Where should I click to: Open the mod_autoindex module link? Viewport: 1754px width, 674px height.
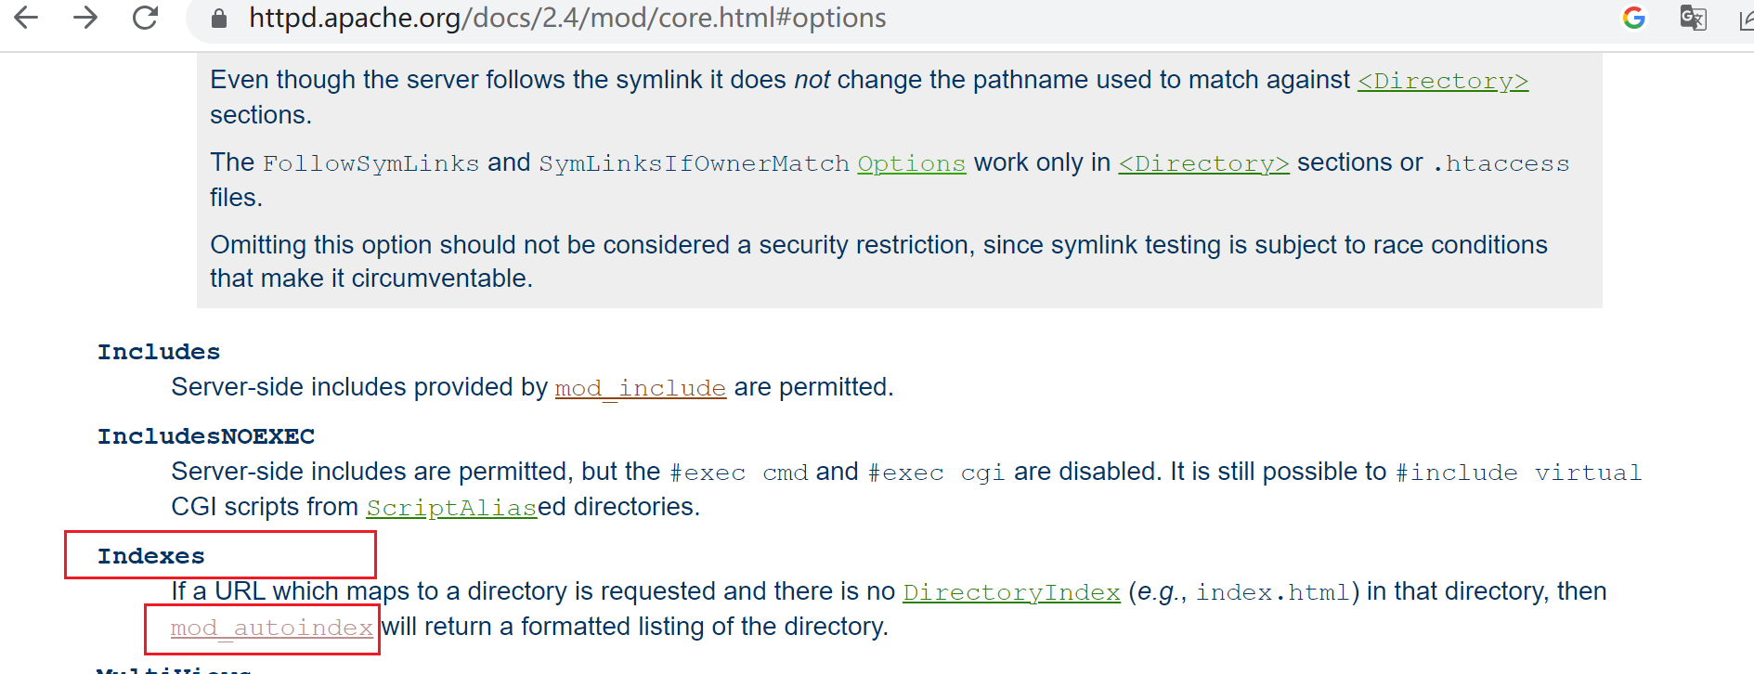tap(271, 629)
